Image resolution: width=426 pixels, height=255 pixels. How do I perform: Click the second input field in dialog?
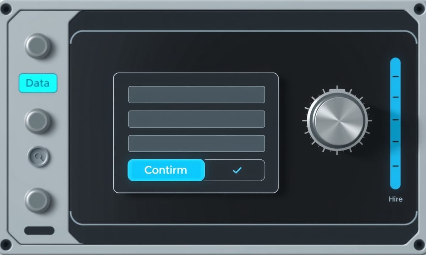click(197, 119)
